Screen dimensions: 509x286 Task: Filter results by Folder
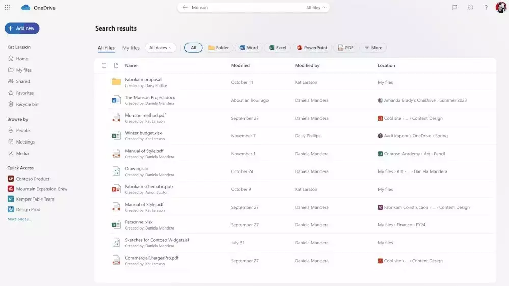coord(219,48)
